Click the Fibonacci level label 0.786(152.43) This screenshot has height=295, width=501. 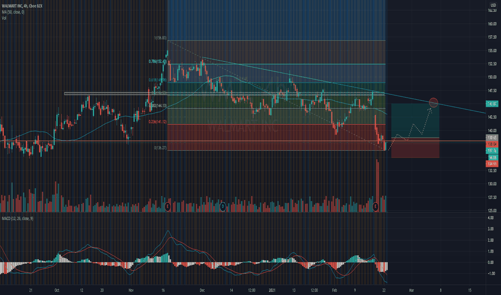click(158, 61)
